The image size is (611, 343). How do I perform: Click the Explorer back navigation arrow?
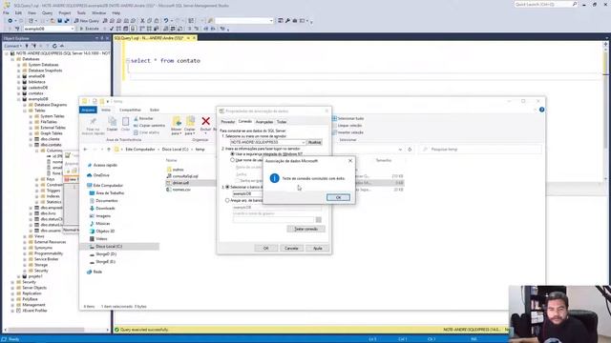pyautogui.click(x=86, y=150)
